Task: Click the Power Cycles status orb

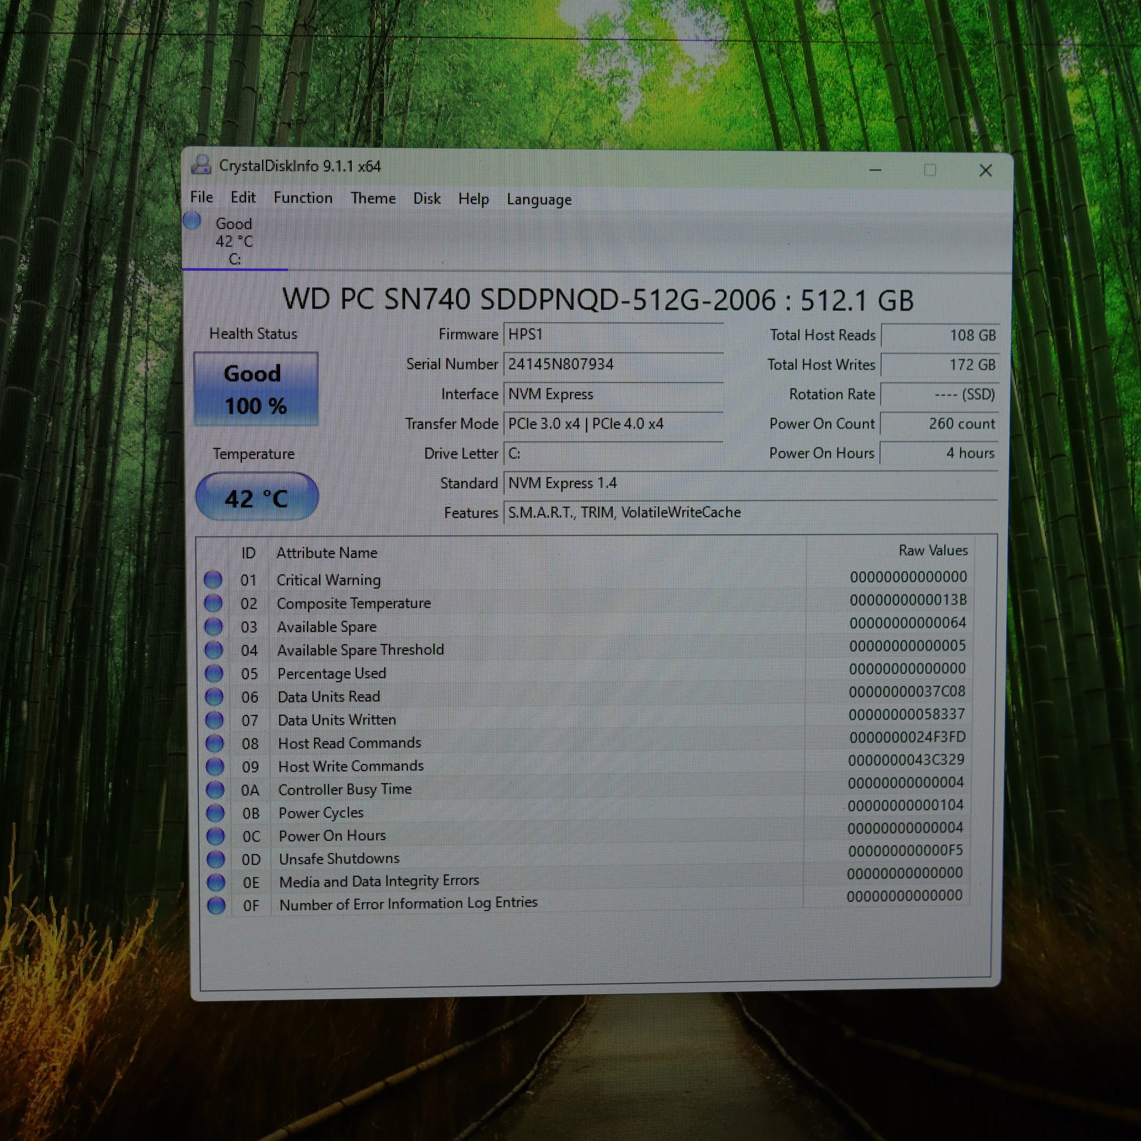Action: pos(215,813)
